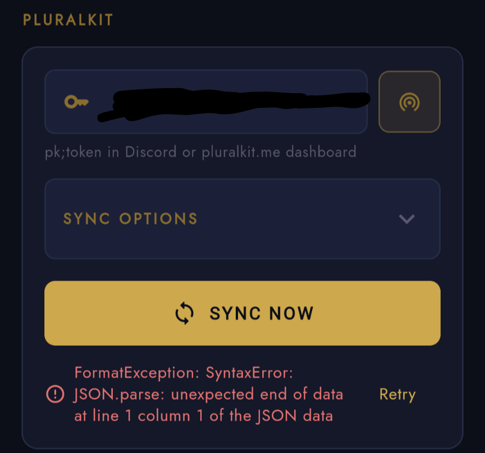Expand the Sync Options chevron arrow
This screenshot has width=485, height=453.
(406, 219)
